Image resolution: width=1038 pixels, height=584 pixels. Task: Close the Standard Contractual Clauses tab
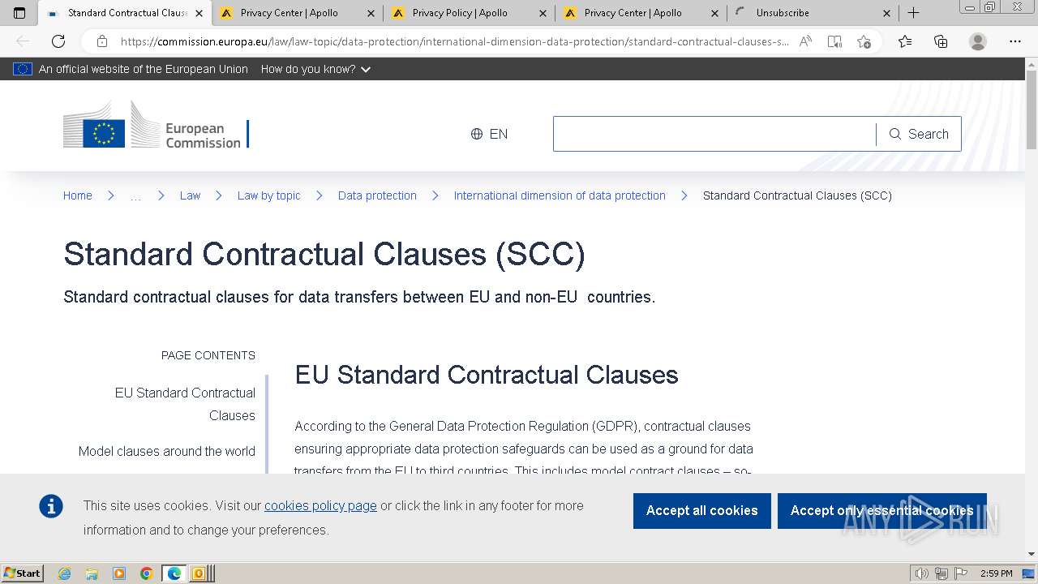(x=199, y=13)
